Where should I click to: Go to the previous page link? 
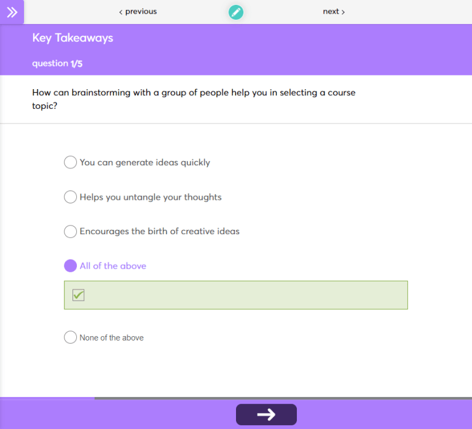pyautogui.click(x=138, y=12)
